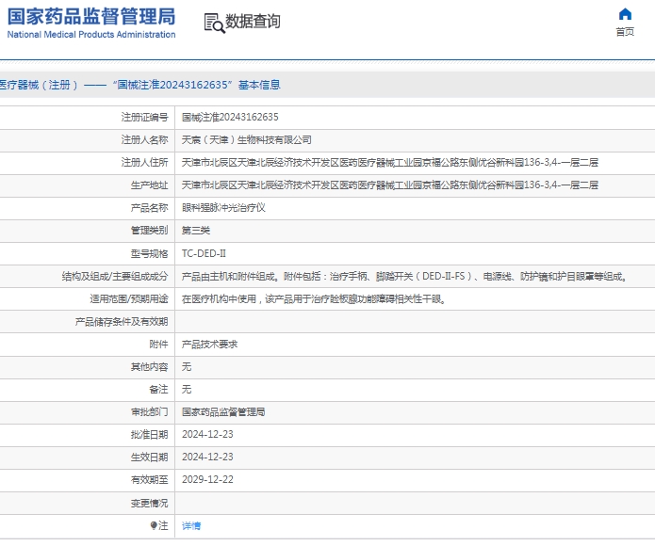Image resolution: width=655 pixels, height=546 pixels.
Task: Select the structure description starting 产品由主机和附件组成
Action: [x=404, y=276]
